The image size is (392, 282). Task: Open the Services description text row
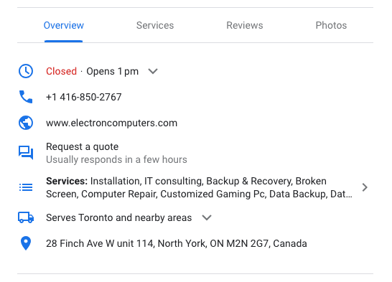pyautogui.click(x=200, y=187)
